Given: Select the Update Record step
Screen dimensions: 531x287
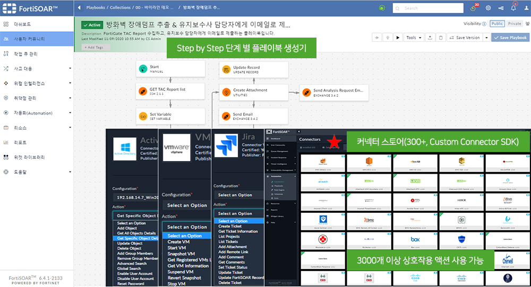Looking at the screenshot, I should 254,69.
